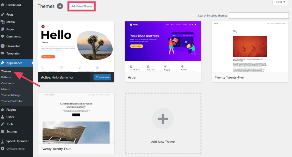Open the Menus submenu item
This screenshot has height=157, width=292.
(5, 89)
